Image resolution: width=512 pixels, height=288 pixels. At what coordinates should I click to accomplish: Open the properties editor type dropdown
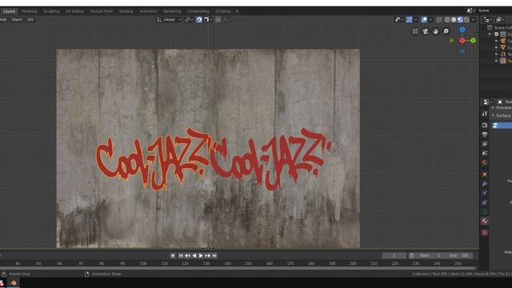(x=487, y=102)
